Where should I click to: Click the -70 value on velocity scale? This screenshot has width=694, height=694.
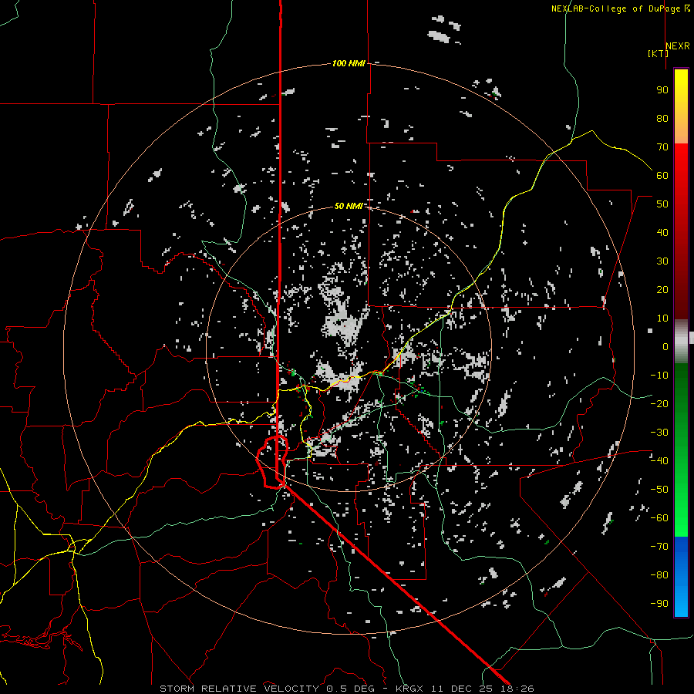pyautogui.click(x=659, y=547)
